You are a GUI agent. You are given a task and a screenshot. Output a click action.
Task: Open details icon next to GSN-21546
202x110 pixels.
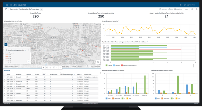[14, 82]
